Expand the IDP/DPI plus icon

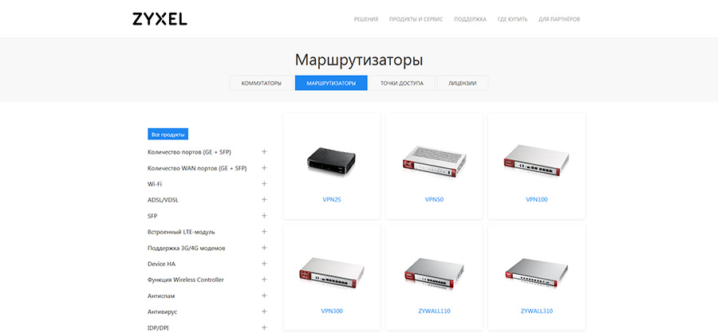tap(264, 327)
